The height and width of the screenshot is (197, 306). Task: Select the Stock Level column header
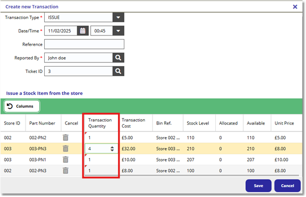[198, 123]
